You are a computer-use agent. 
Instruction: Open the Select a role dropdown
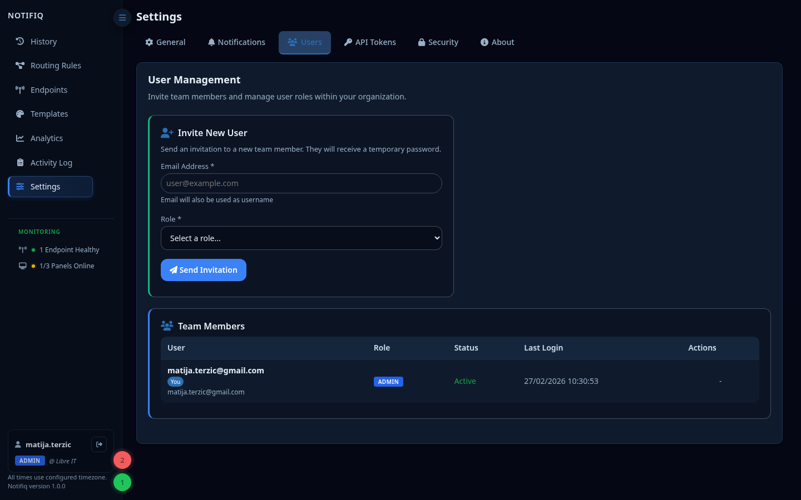pos(301,238)
